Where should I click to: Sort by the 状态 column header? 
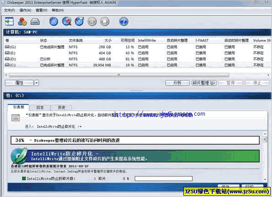43,40
